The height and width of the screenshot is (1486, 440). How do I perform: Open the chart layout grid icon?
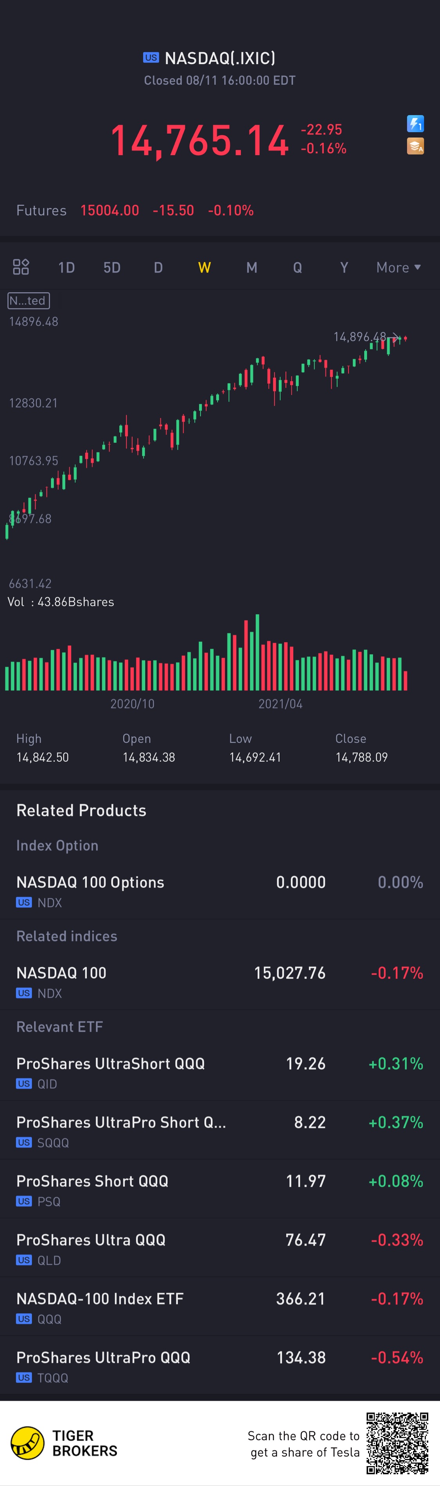pos(21,267)
